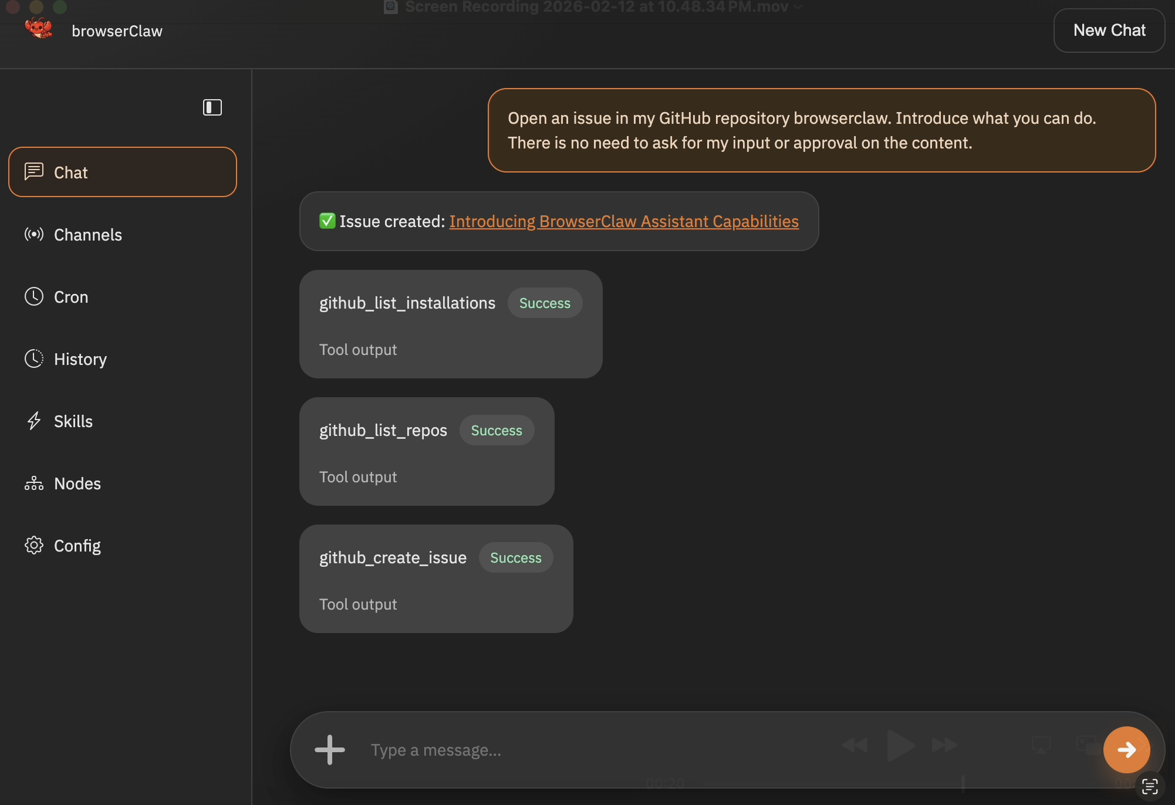Start a New Chat
Image resolution: width=1175 pixels, height=805 pixels.
pos(1109,31)
